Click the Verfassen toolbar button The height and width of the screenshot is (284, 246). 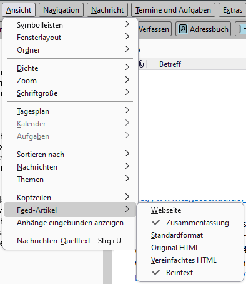pyautogui.click(x=154, y=29)
